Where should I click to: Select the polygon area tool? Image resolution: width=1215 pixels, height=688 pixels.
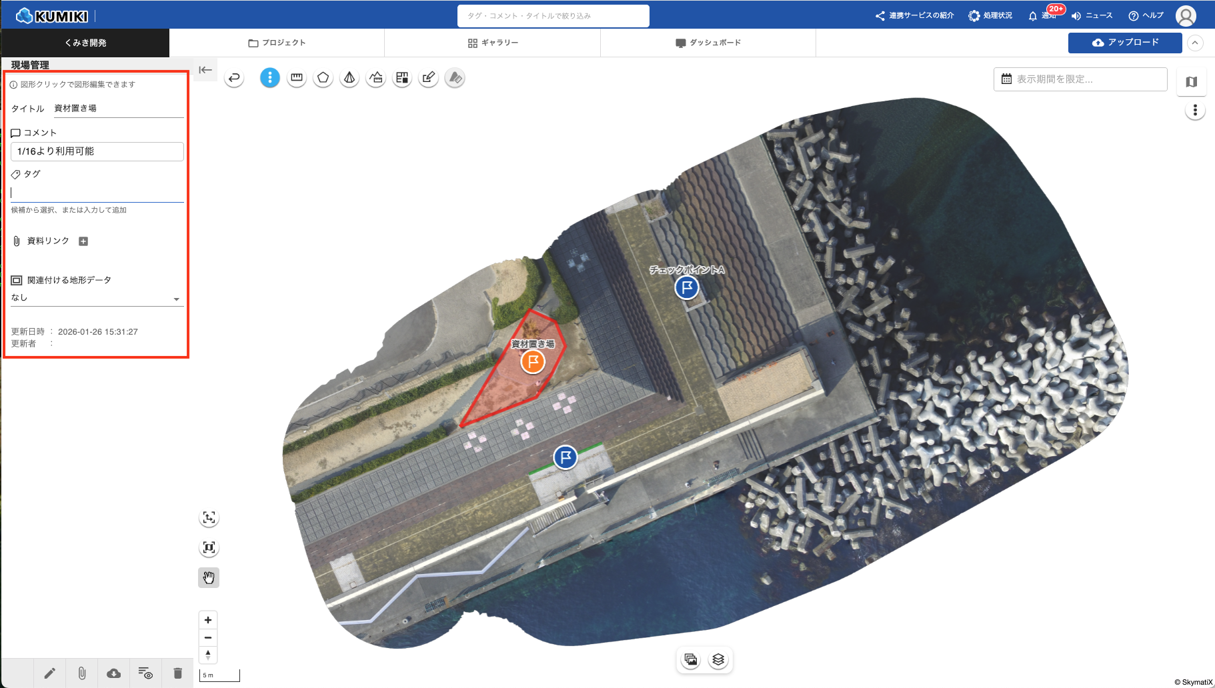323,78
